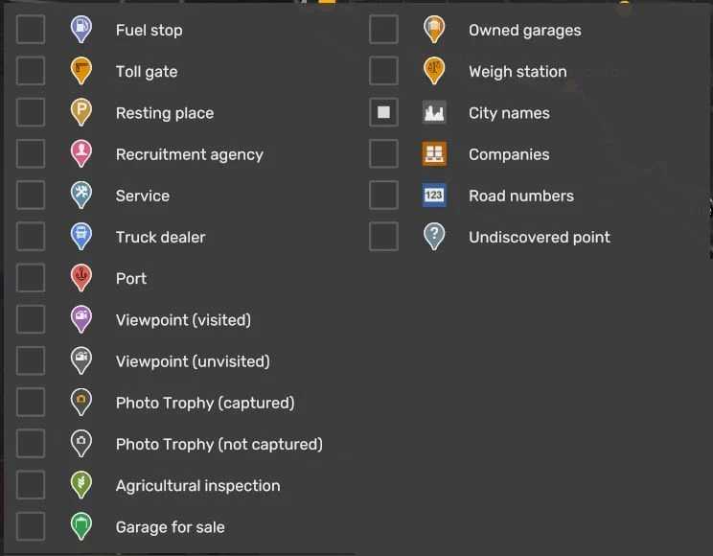Click the Fuel stop map pin icon
713x556 pixels.
point(81,29)
